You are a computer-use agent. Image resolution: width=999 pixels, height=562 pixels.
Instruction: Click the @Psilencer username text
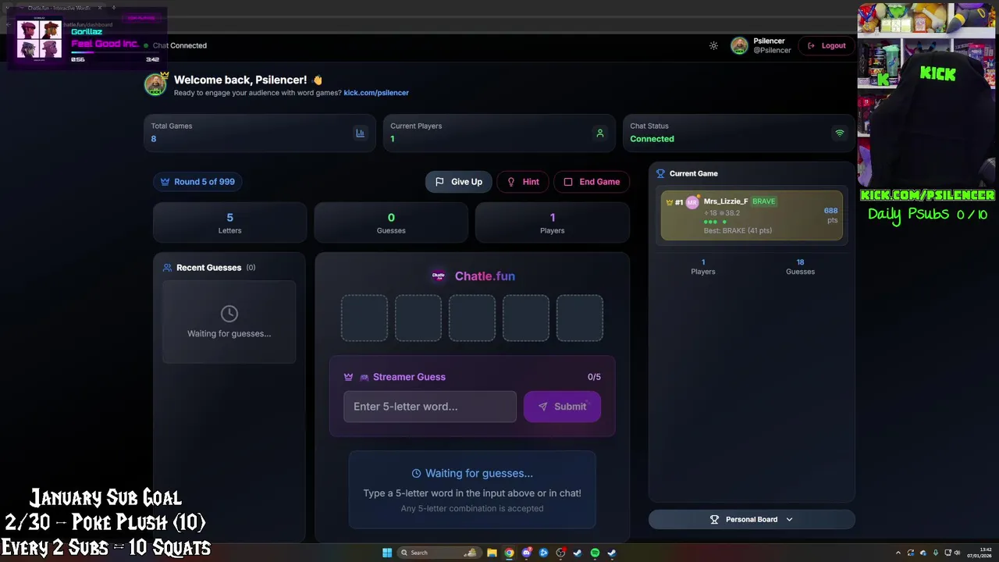(772, 51)
